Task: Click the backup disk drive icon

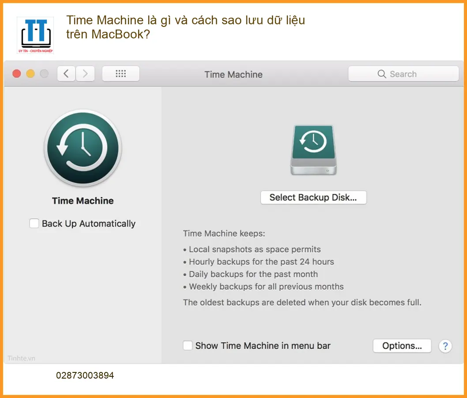Action: point(313,150)
